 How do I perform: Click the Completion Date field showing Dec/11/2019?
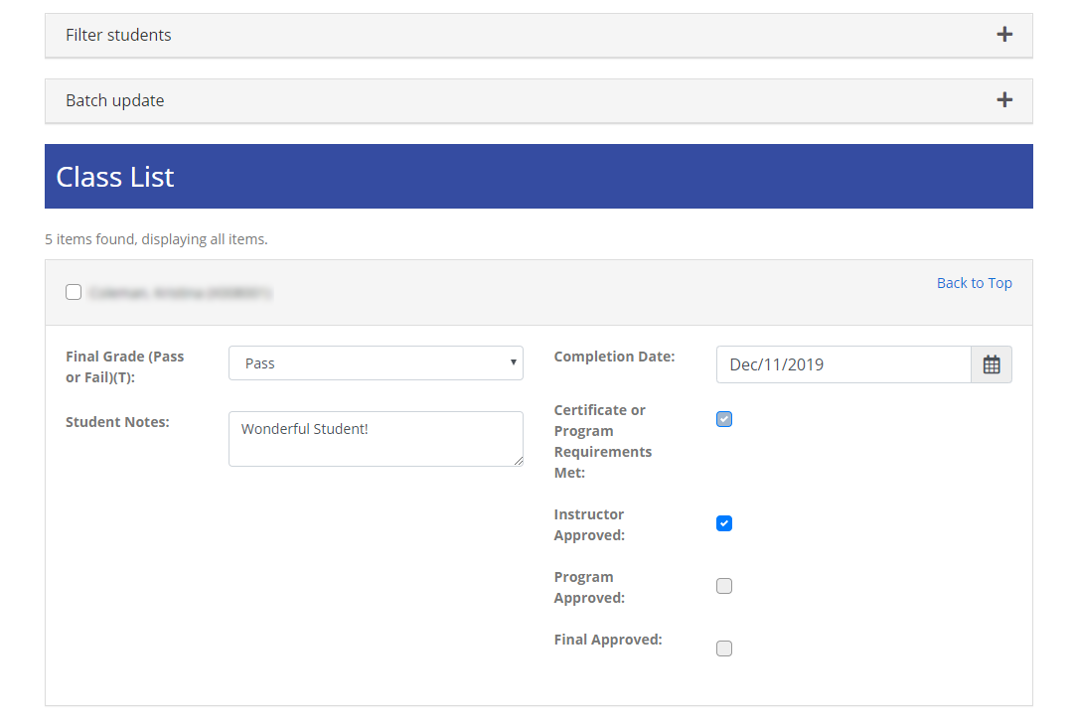(842, 364)
